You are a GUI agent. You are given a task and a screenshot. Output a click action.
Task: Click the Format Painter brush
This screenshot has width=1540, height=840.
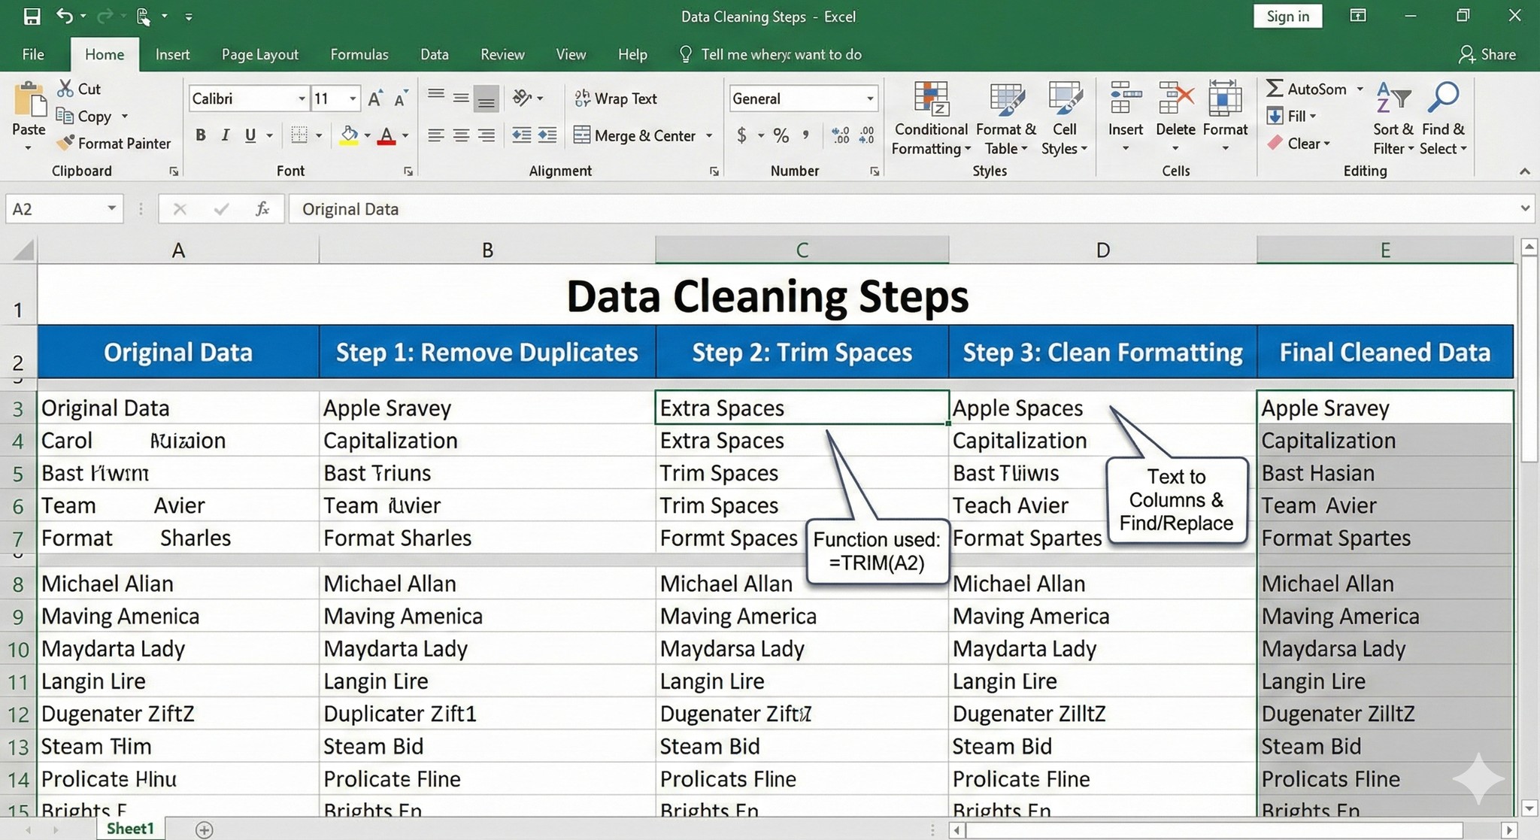[x=66, y=143]
